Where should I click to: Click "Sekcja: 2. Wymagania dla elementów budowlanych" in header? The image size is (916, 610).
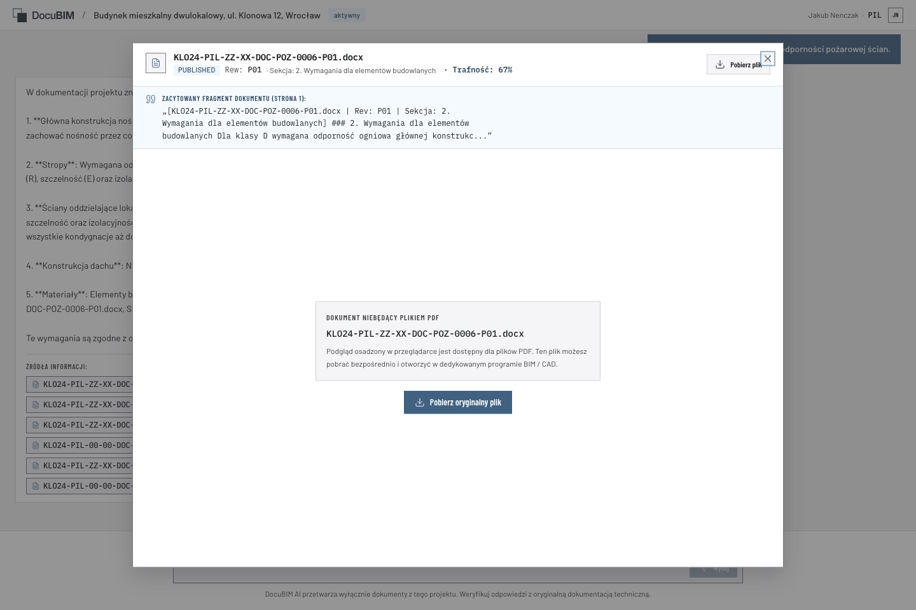pyautogui.click(x=352, y=71)
